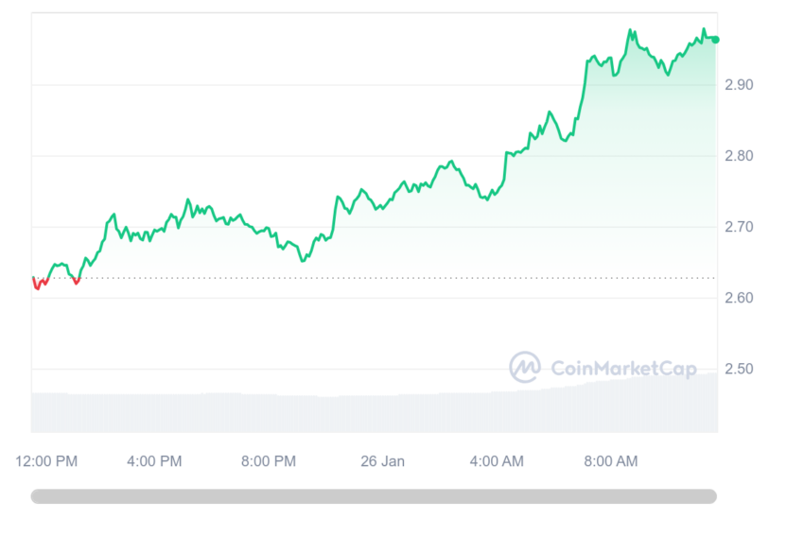804x536 pixels.
Task: Click the 2.90 price axis label
Action: click(739, 84)
